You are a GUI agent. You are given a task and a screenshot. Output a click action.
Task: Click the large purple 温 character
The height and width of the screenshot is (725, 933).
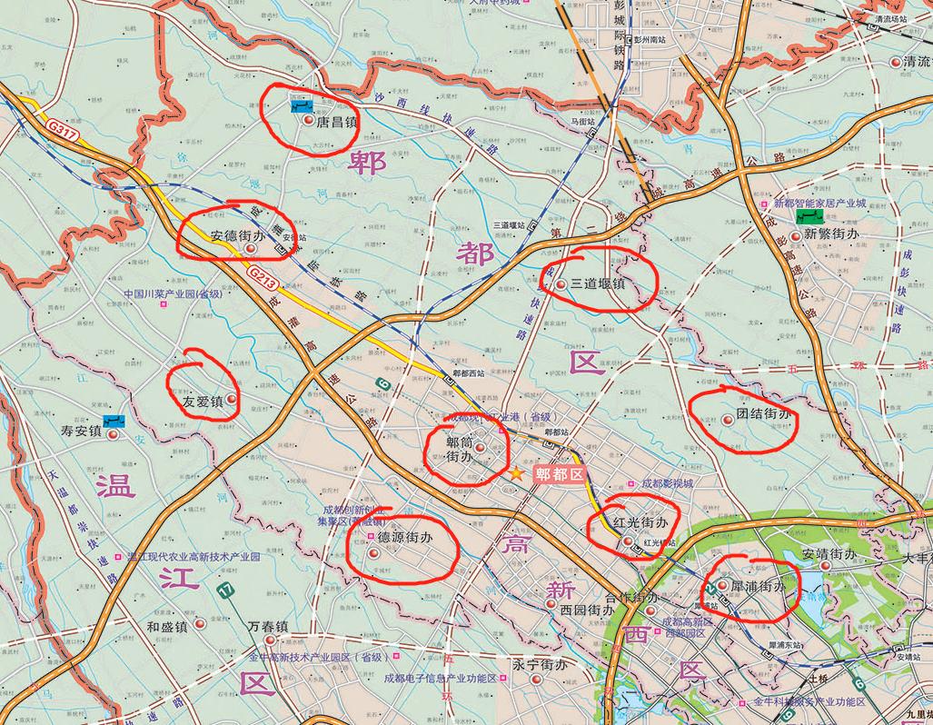click(x=115, y=486)
